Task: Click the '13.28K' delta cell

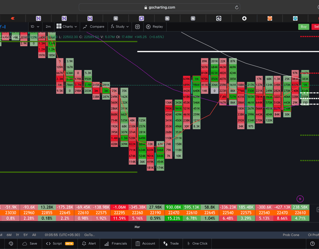Action: coord(47,207)
